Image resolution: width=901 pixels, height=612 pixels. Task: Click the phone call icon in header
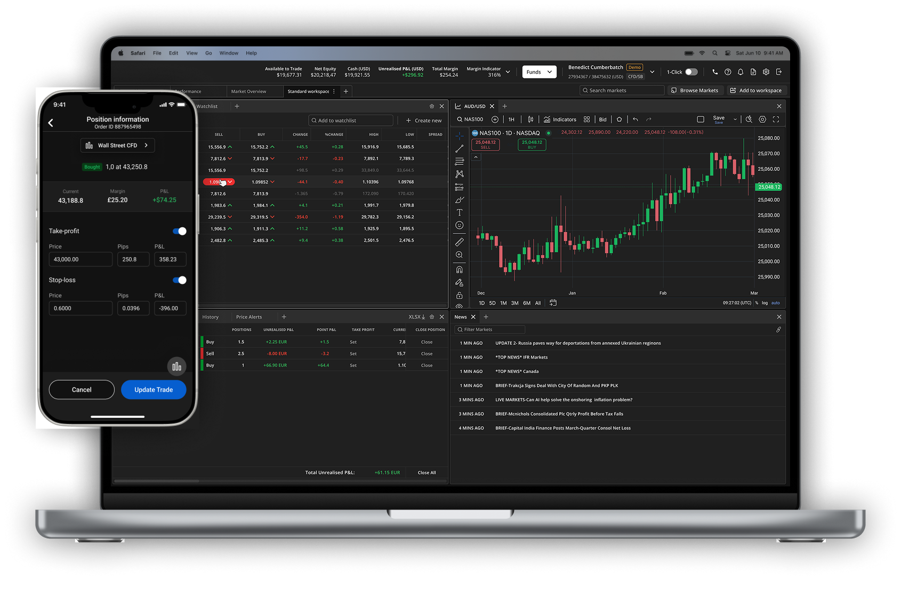pos(715,72)
